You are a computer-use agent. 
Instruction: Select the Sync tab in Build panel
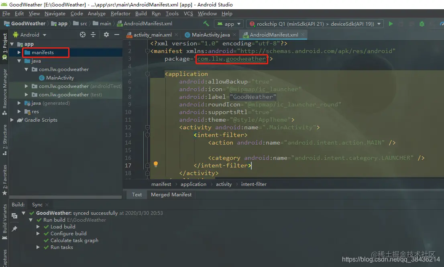37,205
